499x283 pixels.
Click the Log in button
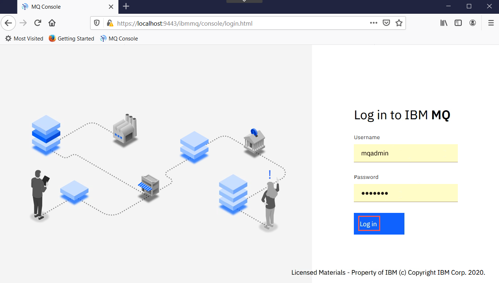point(379,224)
